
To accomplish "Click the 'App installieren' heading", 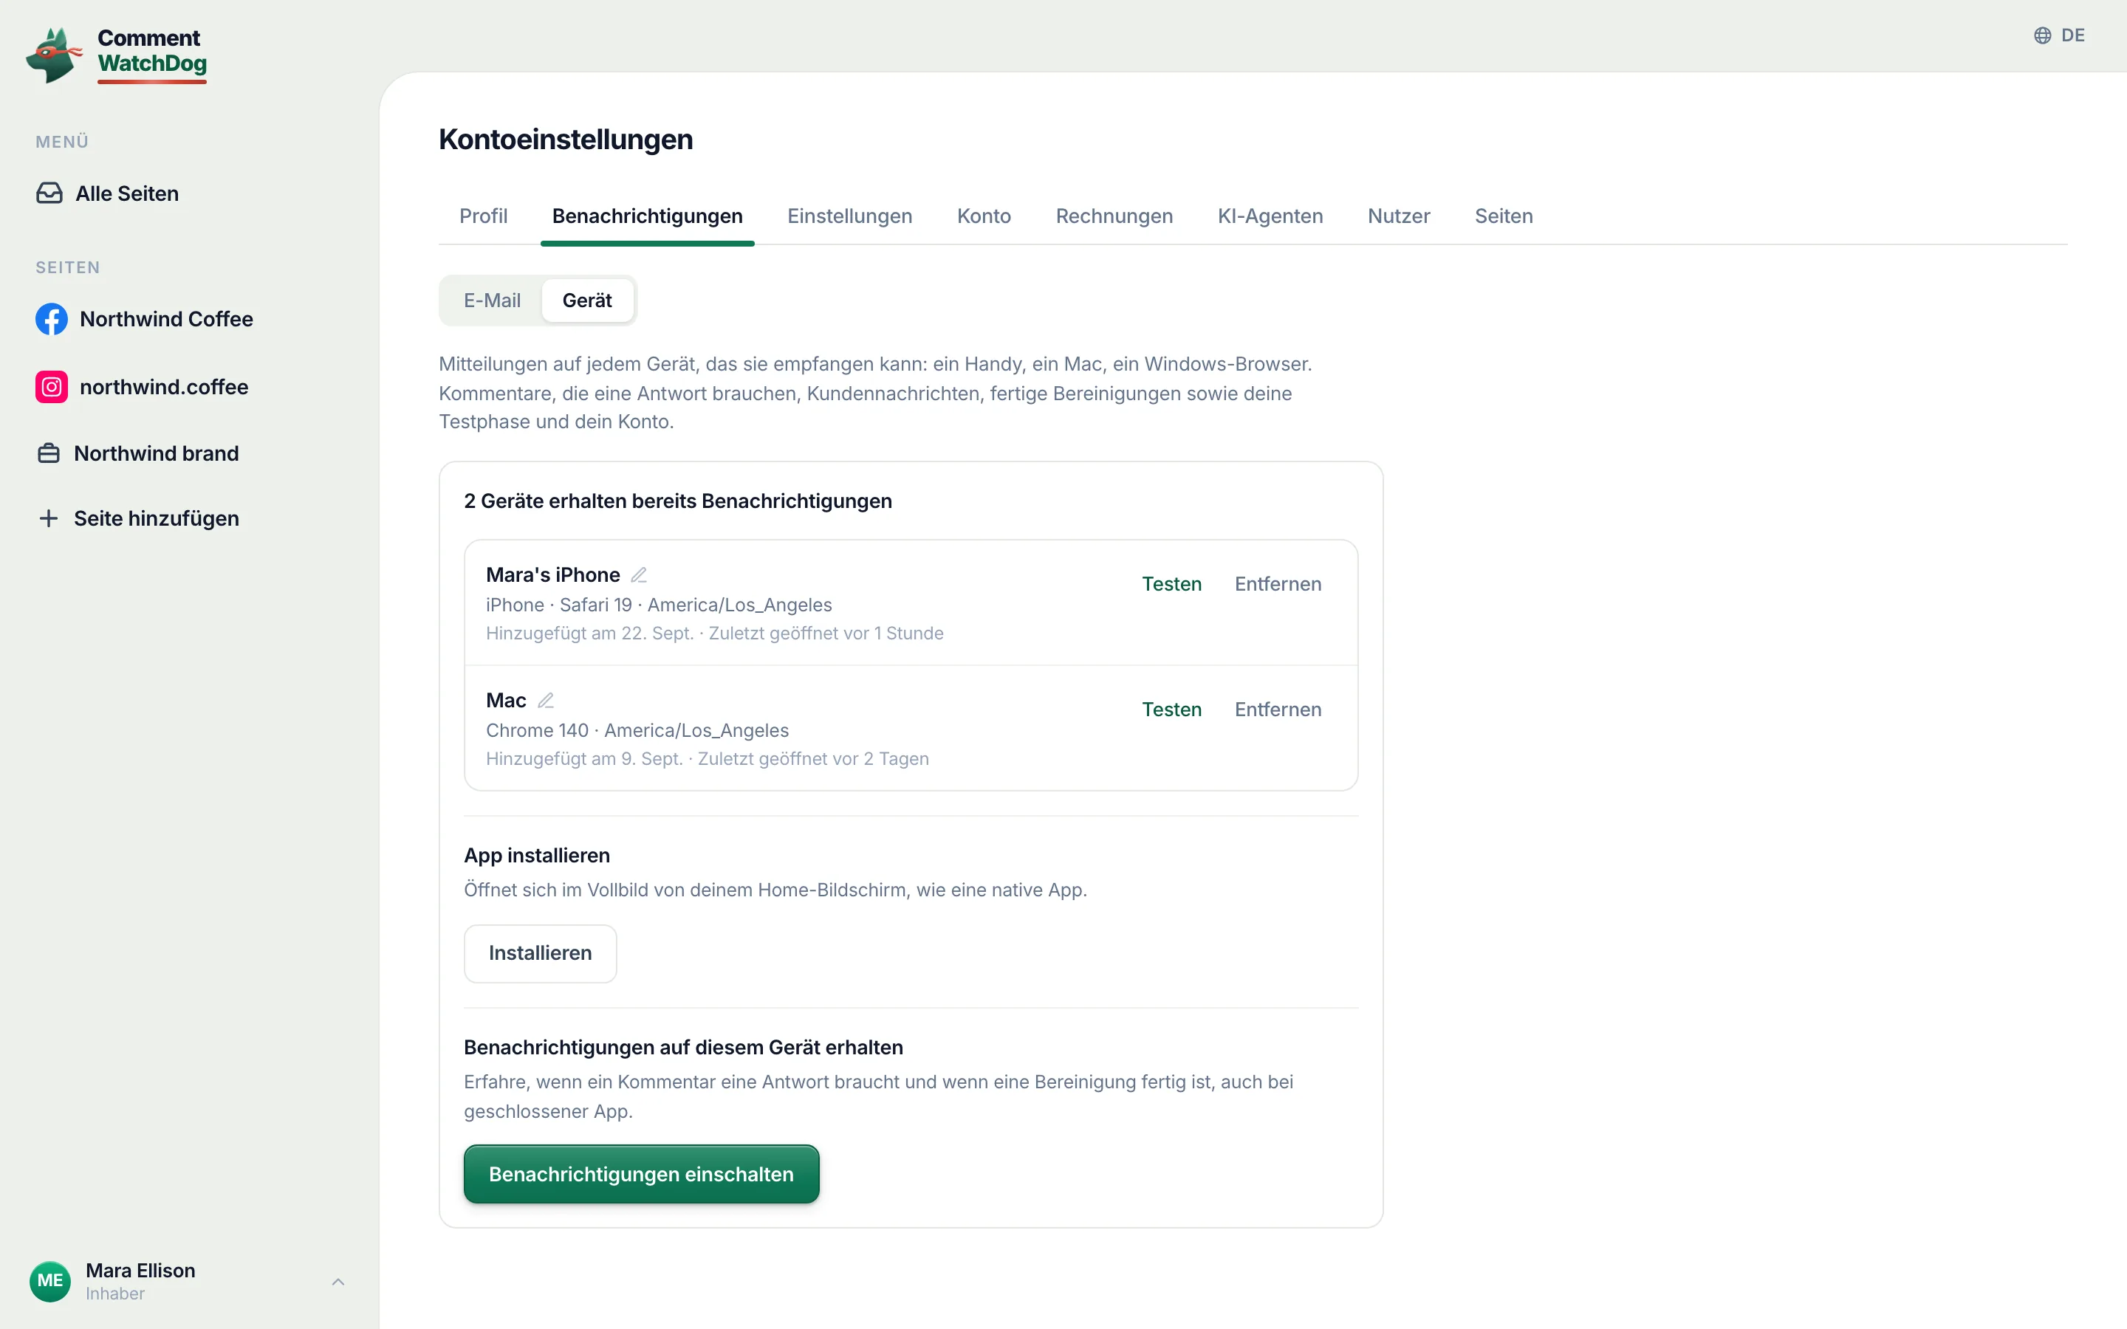I will pyautogui.click(x=537, y=855).
